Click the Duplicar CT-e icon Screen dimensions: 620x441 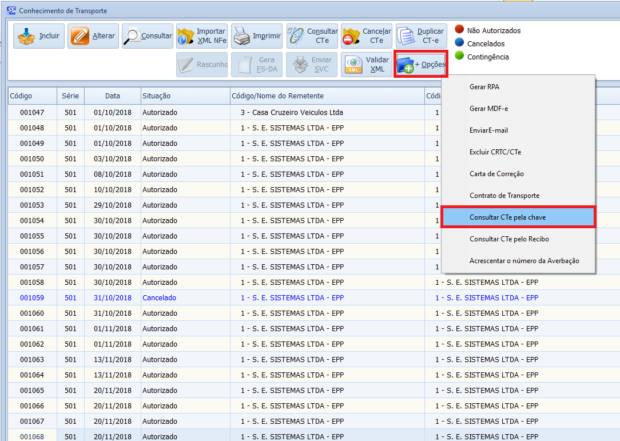[x=406, y=36]
